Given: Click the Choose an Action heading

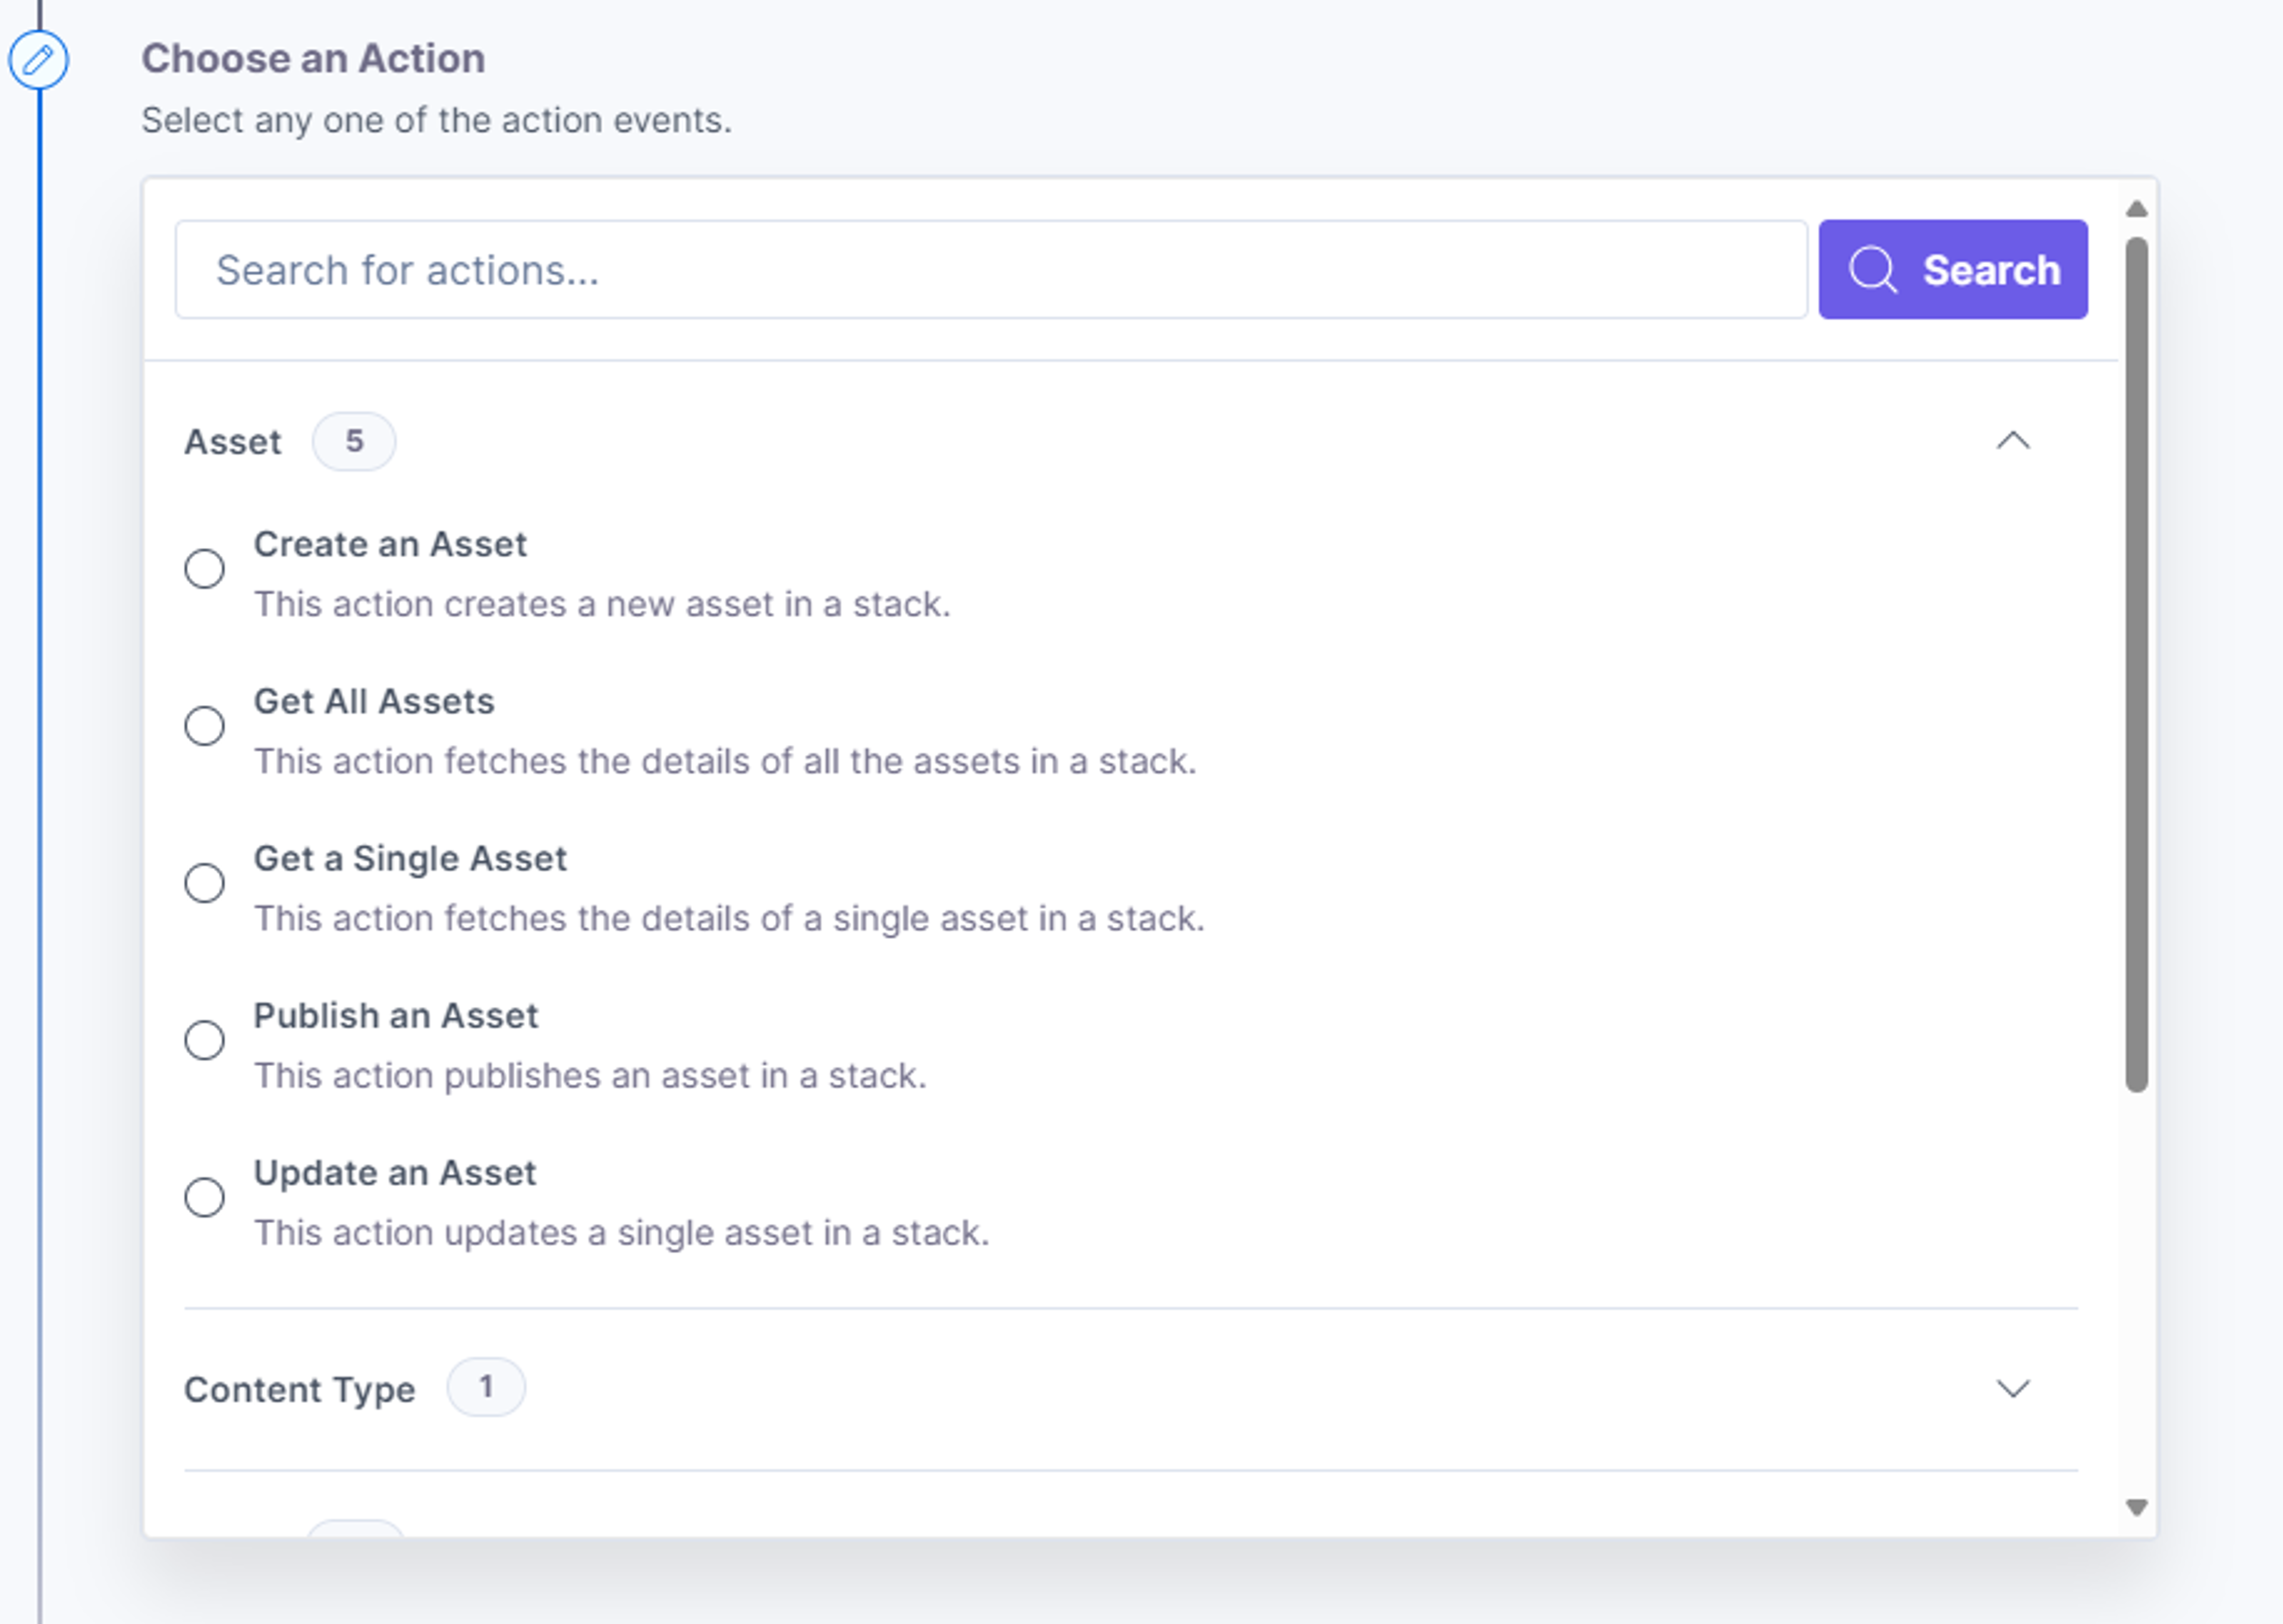Looking at the screenshot, I should [x=313, y=59].
